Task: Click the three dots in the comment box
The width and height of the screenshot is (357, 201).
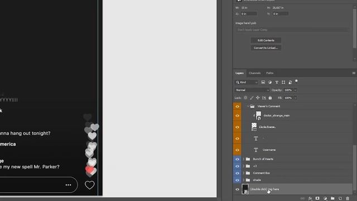Action: 68,185
